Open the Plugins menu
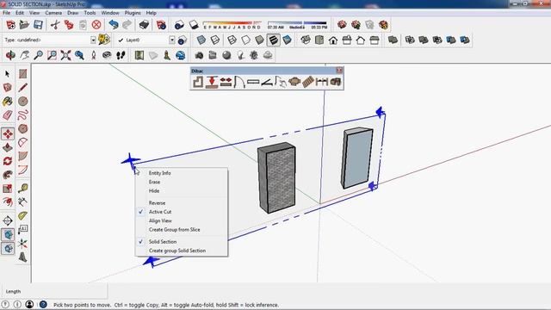Image resolution: width=551 pixels, height=310 pixels. [133, 13]
